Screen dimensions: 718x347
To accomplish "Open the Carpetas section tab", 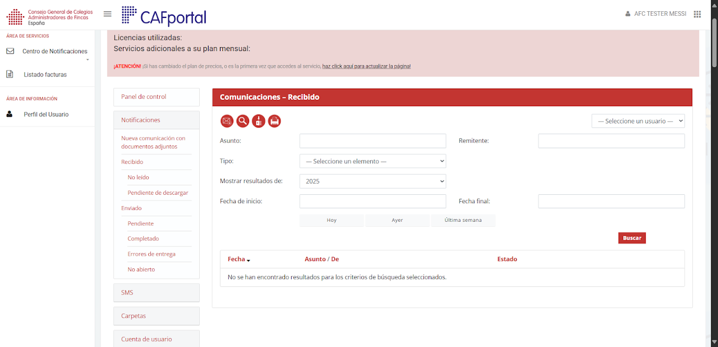I will point(157,316).
